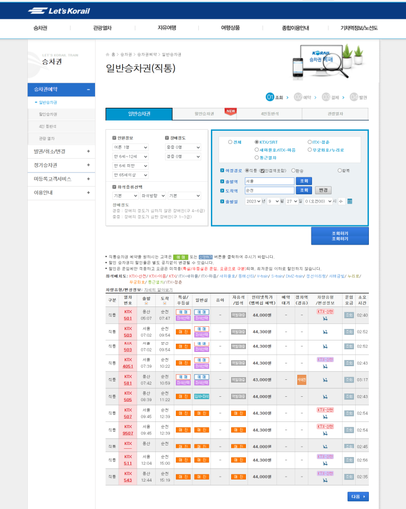Open the 만 65세이상 senior dropdown
Screen dimensions: 406x509
tap(130, 175)
